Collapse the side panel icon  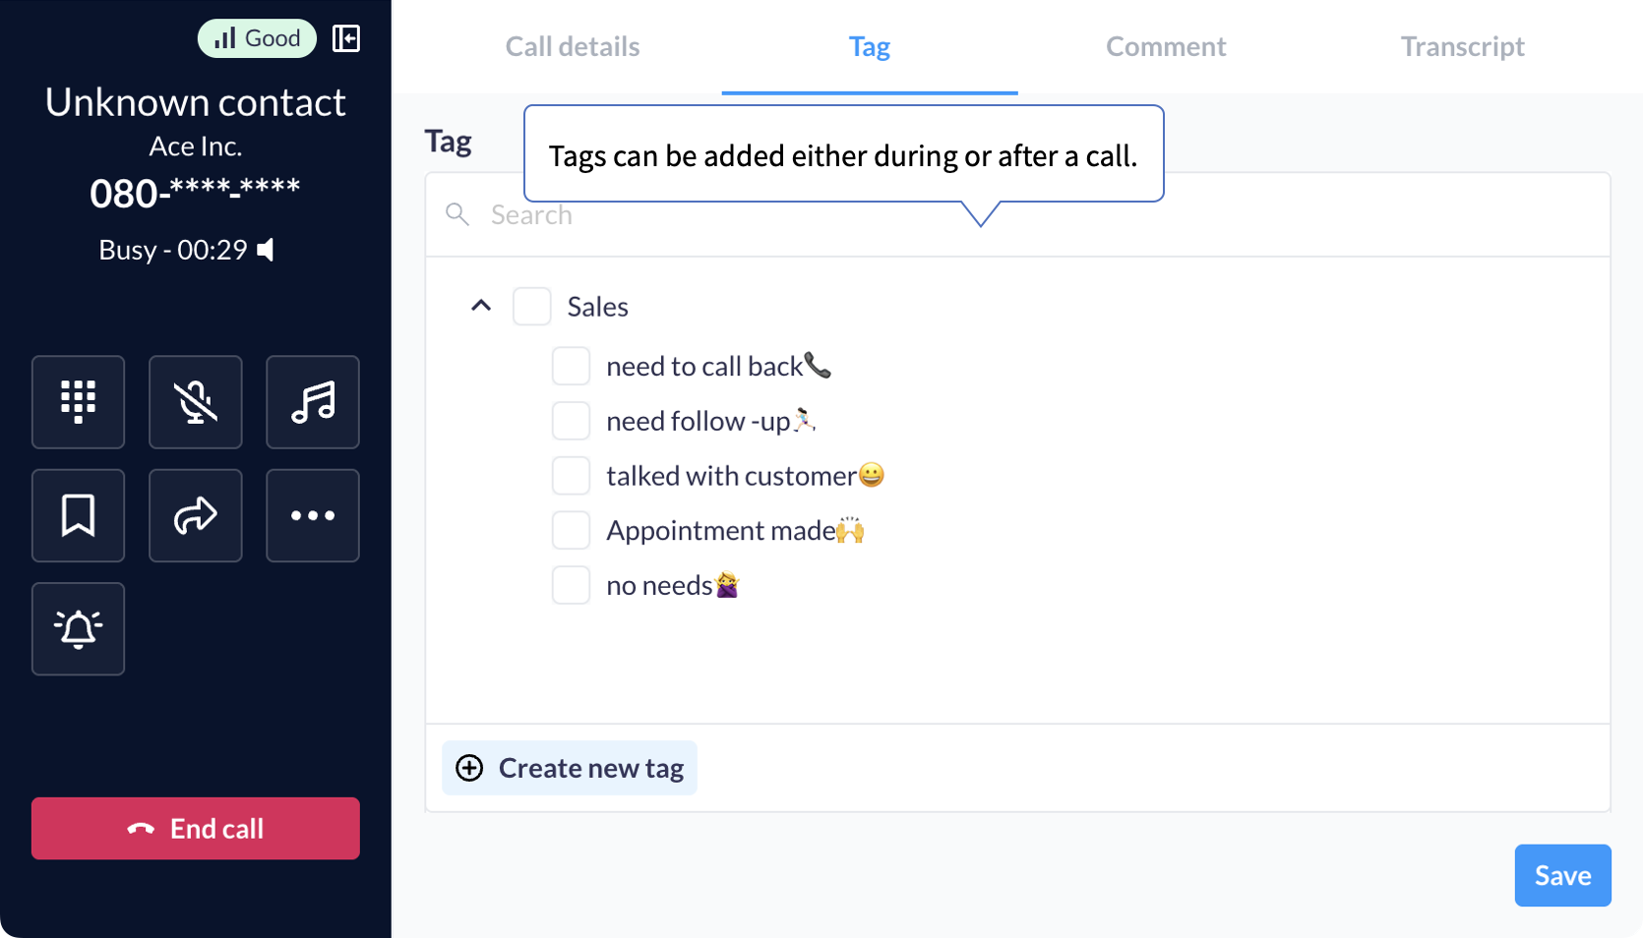click(x=346, y=38)
